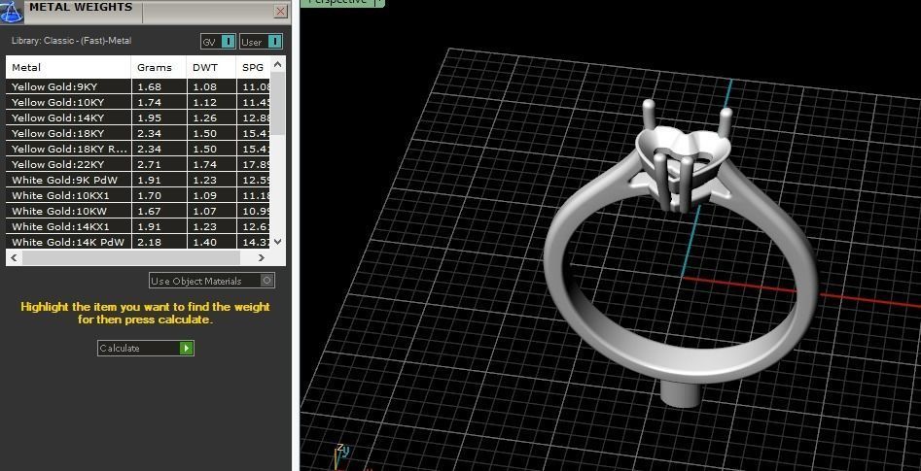Select the Yellow Gold:10KY row
The height and width of the screenshot is (471, 921).
(x=138, y=102)
